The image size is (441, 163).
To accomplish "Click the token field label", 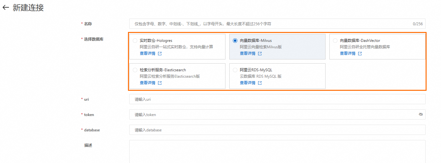I will pos(89,114).
